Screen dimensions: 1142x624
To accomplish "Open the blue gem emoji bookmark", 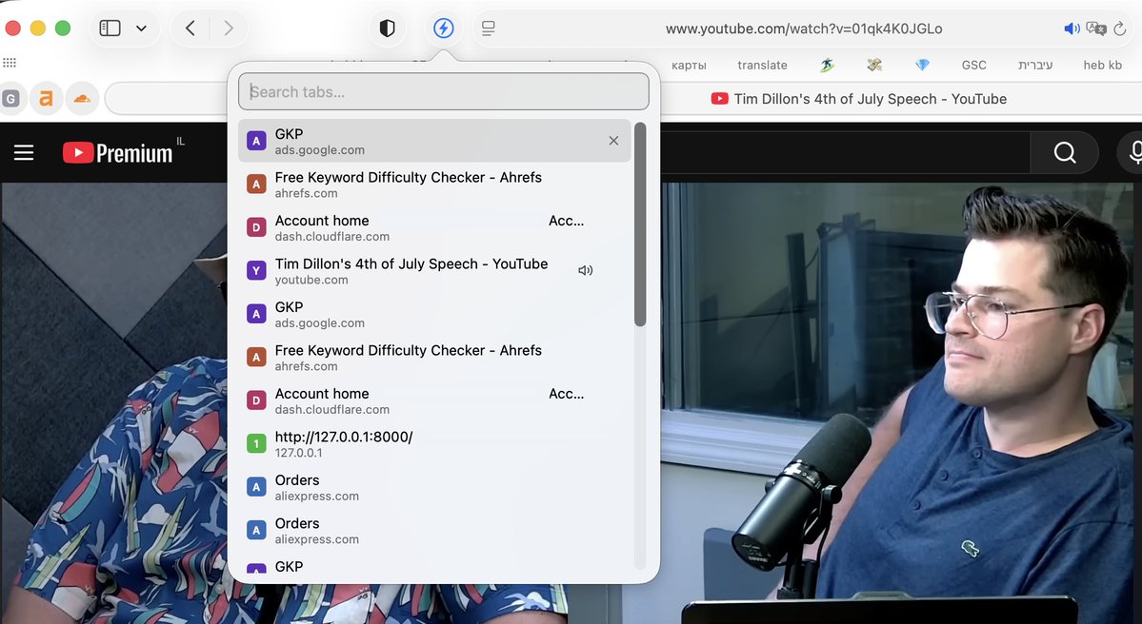I will 922,65.
